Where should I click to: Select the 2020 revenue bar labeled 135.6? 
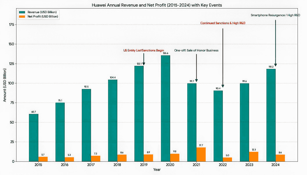click(165, 108)
